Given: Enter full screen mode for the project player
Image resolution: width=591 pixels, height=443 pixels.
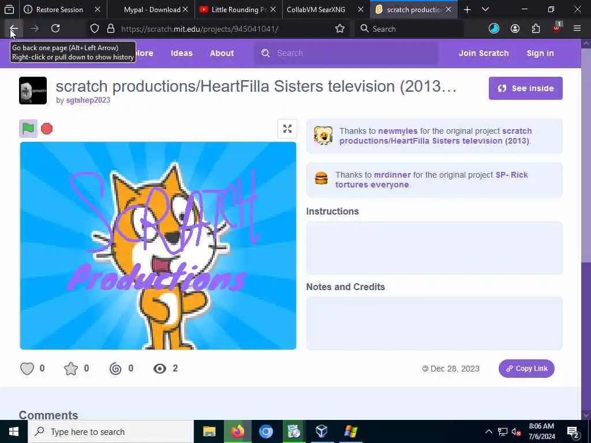Looking at the screenshot, I should 287,129.
